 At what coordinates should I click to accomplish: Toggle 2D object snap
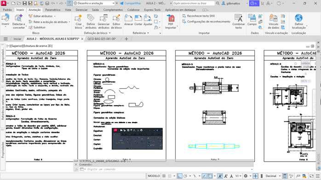click(210, 176)
